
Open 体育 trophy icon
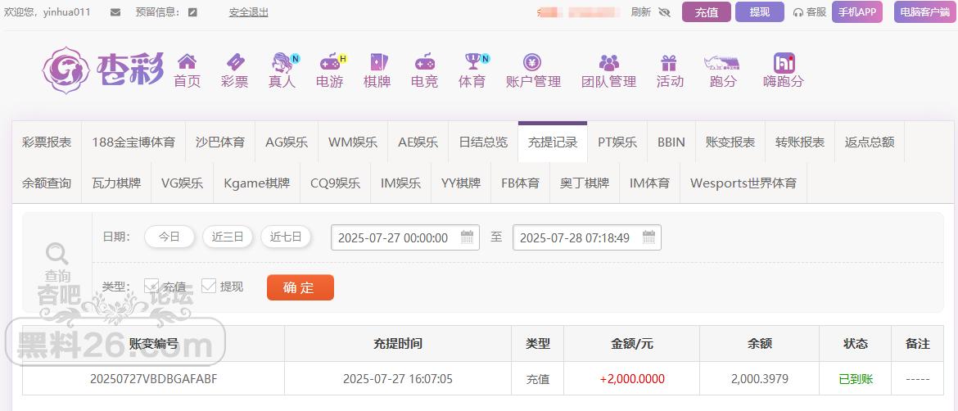(x=472, y=61)
